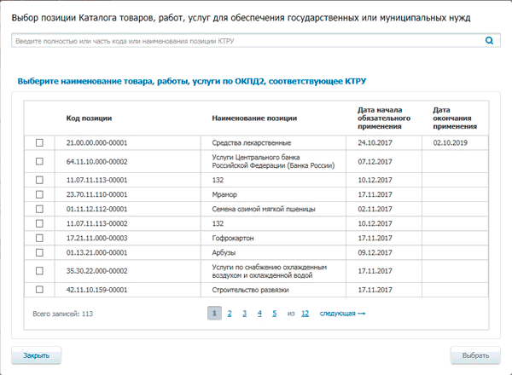512x375 pixels.
Task: Tick the Услуги Центрального банка checkbox
Action: [x=39, y=161]
